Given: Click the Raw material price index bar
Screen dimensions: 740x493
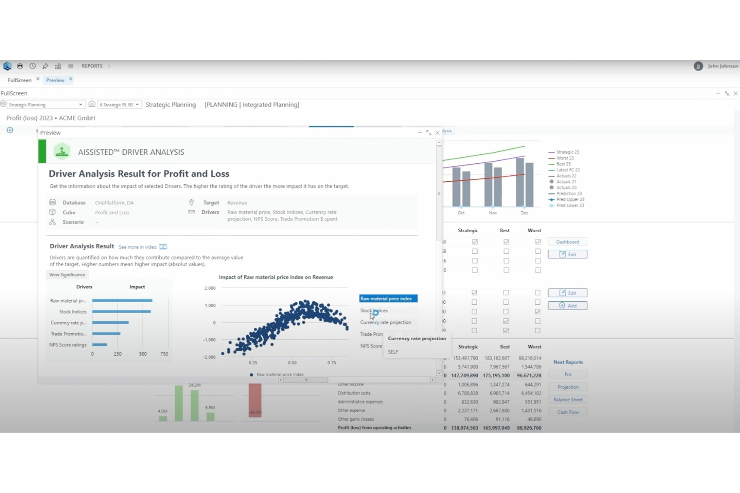Looking at the screenshot, I should 122,301.
